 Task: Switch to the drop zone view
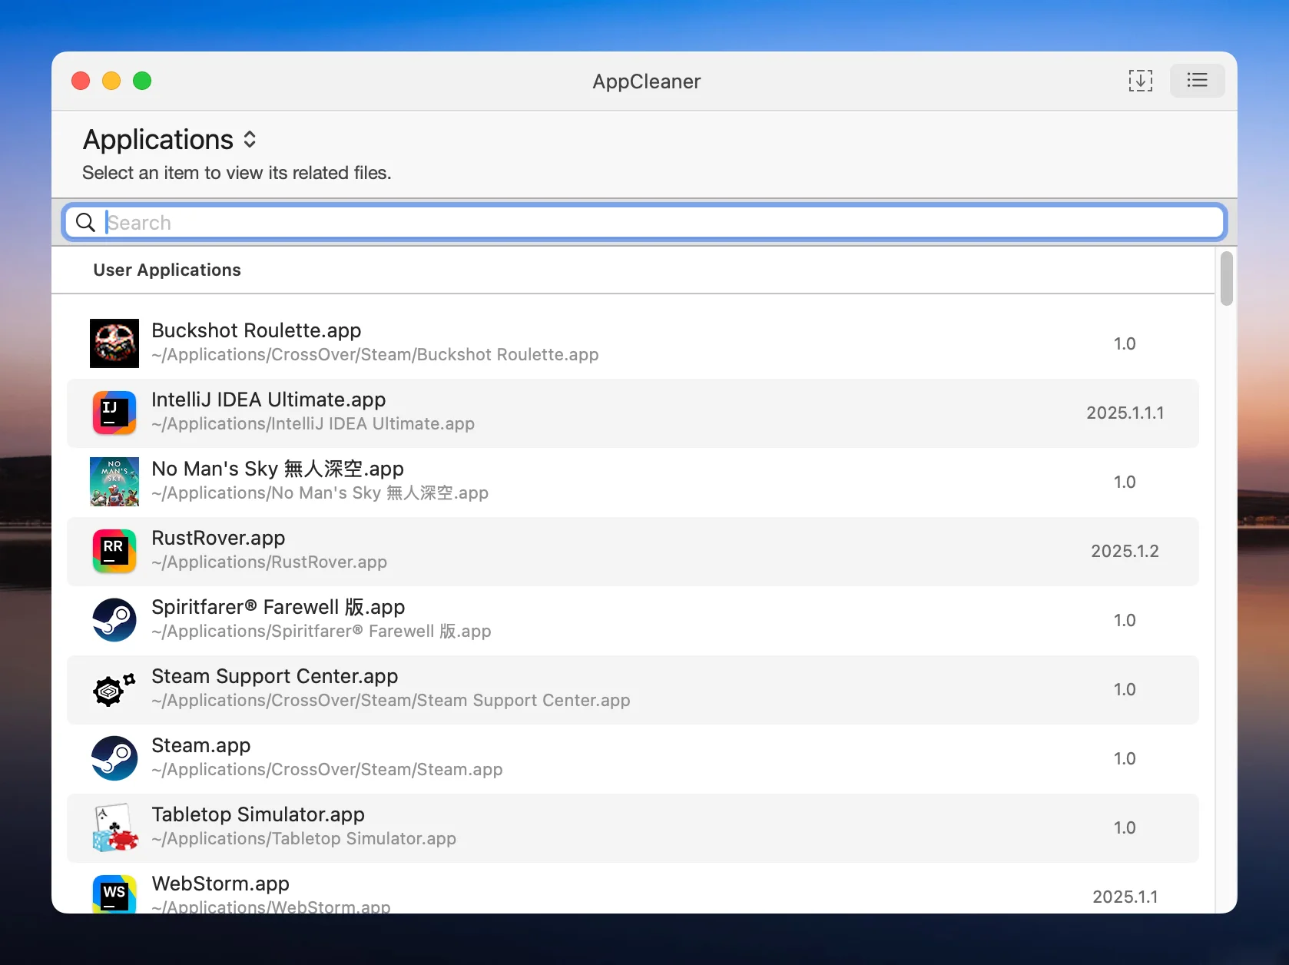(x=1140, y=81)
